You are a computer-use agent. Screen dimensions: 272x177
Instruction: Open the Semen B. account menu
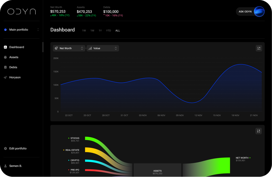[x=16, y=166]
